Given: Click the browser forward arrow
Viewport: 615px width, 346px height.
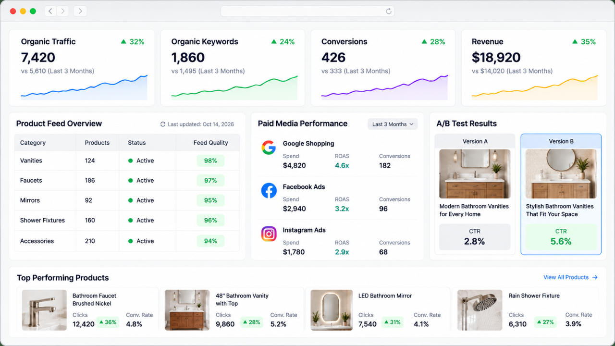Looking at the screenshot, I should [63, 11].
